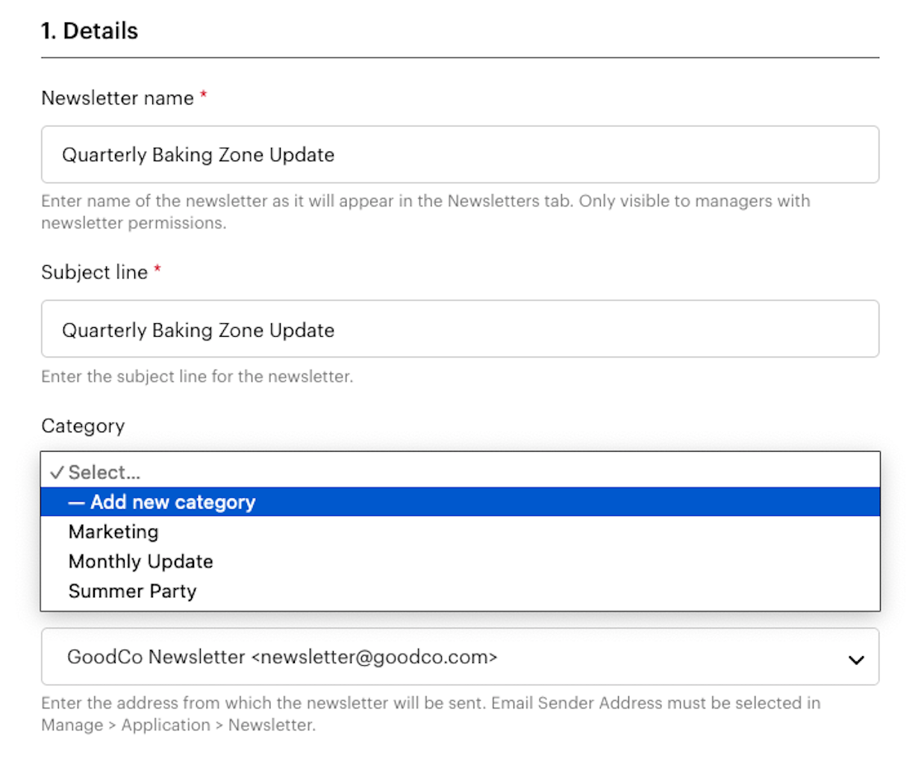Select the placeholder Select... option text

coord(104,473)
